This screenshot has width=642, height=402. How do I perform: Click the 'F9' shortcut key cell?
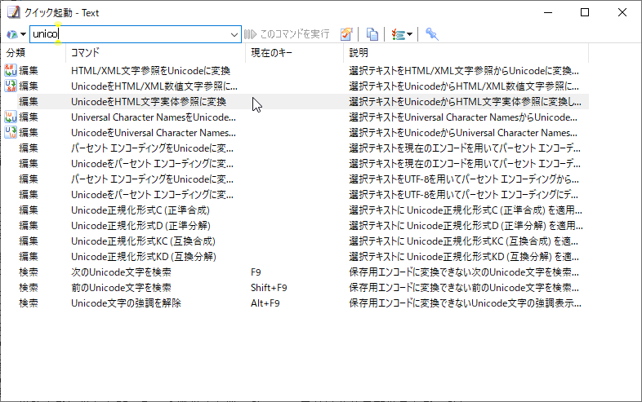coord(256,272)
